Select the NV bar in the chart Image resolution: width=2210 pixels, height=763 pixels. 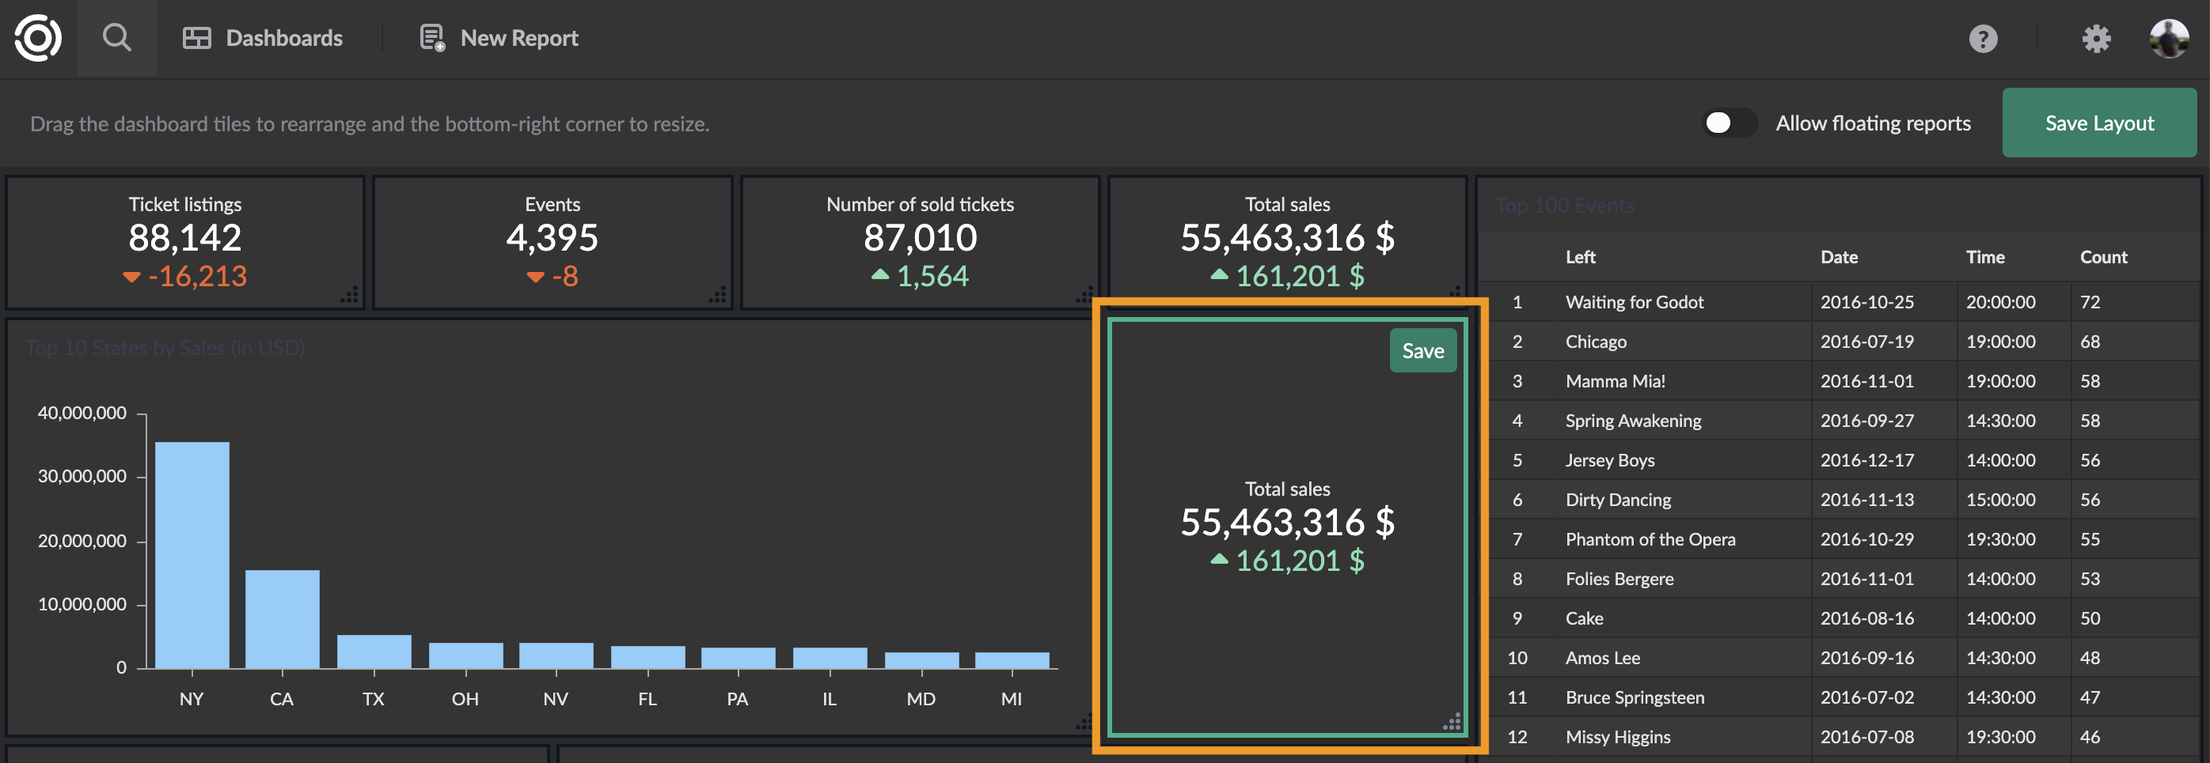pos(556,655)
